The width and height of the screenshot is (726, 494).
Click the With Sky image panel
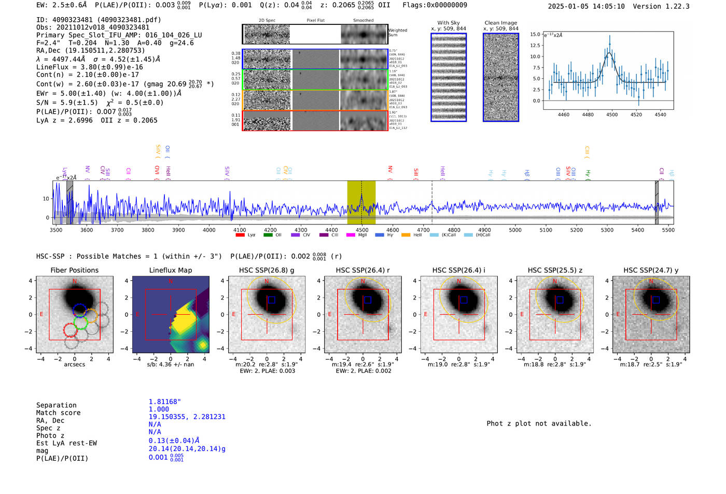point(449,77)
